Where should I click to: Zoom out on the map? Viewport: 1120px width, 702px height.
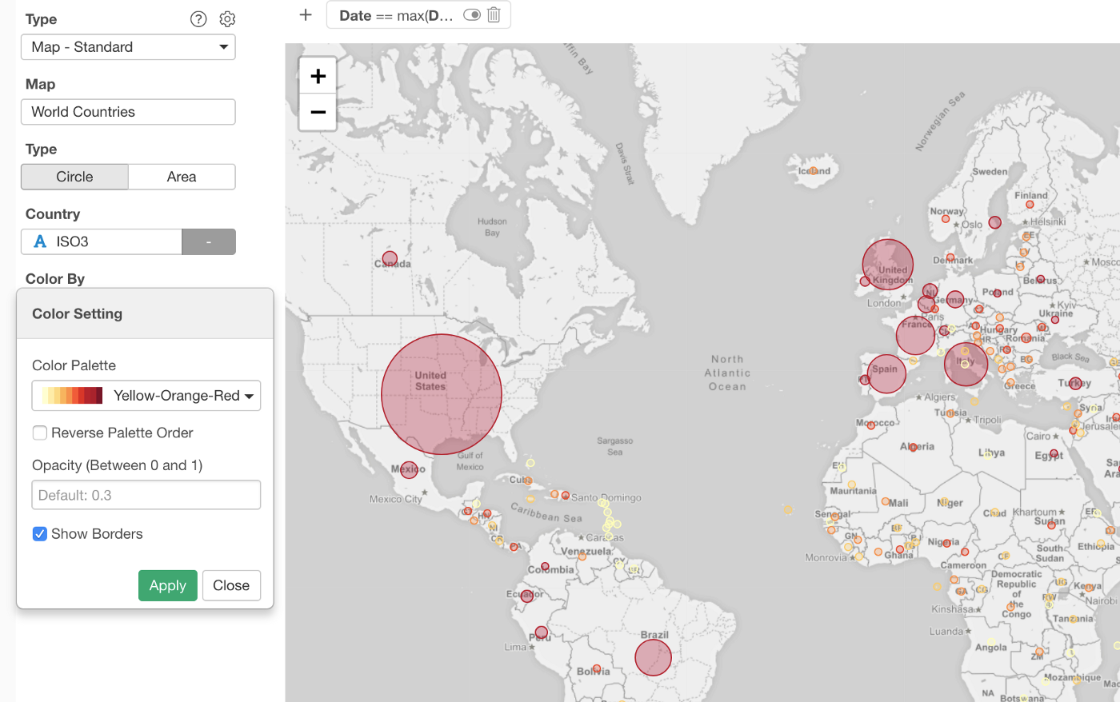(318, 112)
